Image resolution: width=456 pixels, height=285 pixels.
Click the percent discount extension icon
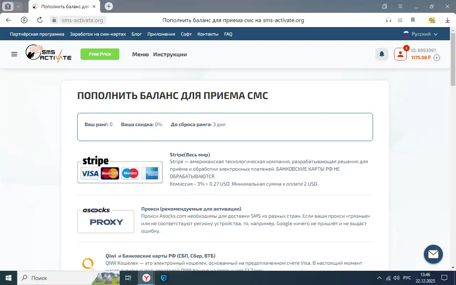(432, 20)
